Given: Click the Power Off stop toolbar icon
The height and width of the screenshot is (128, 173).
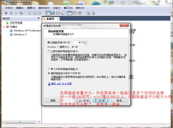Looking at the screenshot, I should [x=6, y=13].
